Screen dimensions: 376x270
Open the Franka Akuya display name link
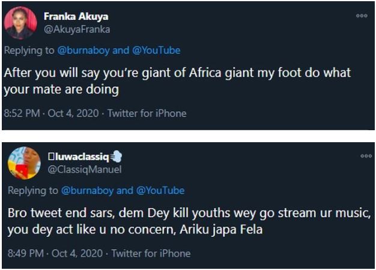77,17
